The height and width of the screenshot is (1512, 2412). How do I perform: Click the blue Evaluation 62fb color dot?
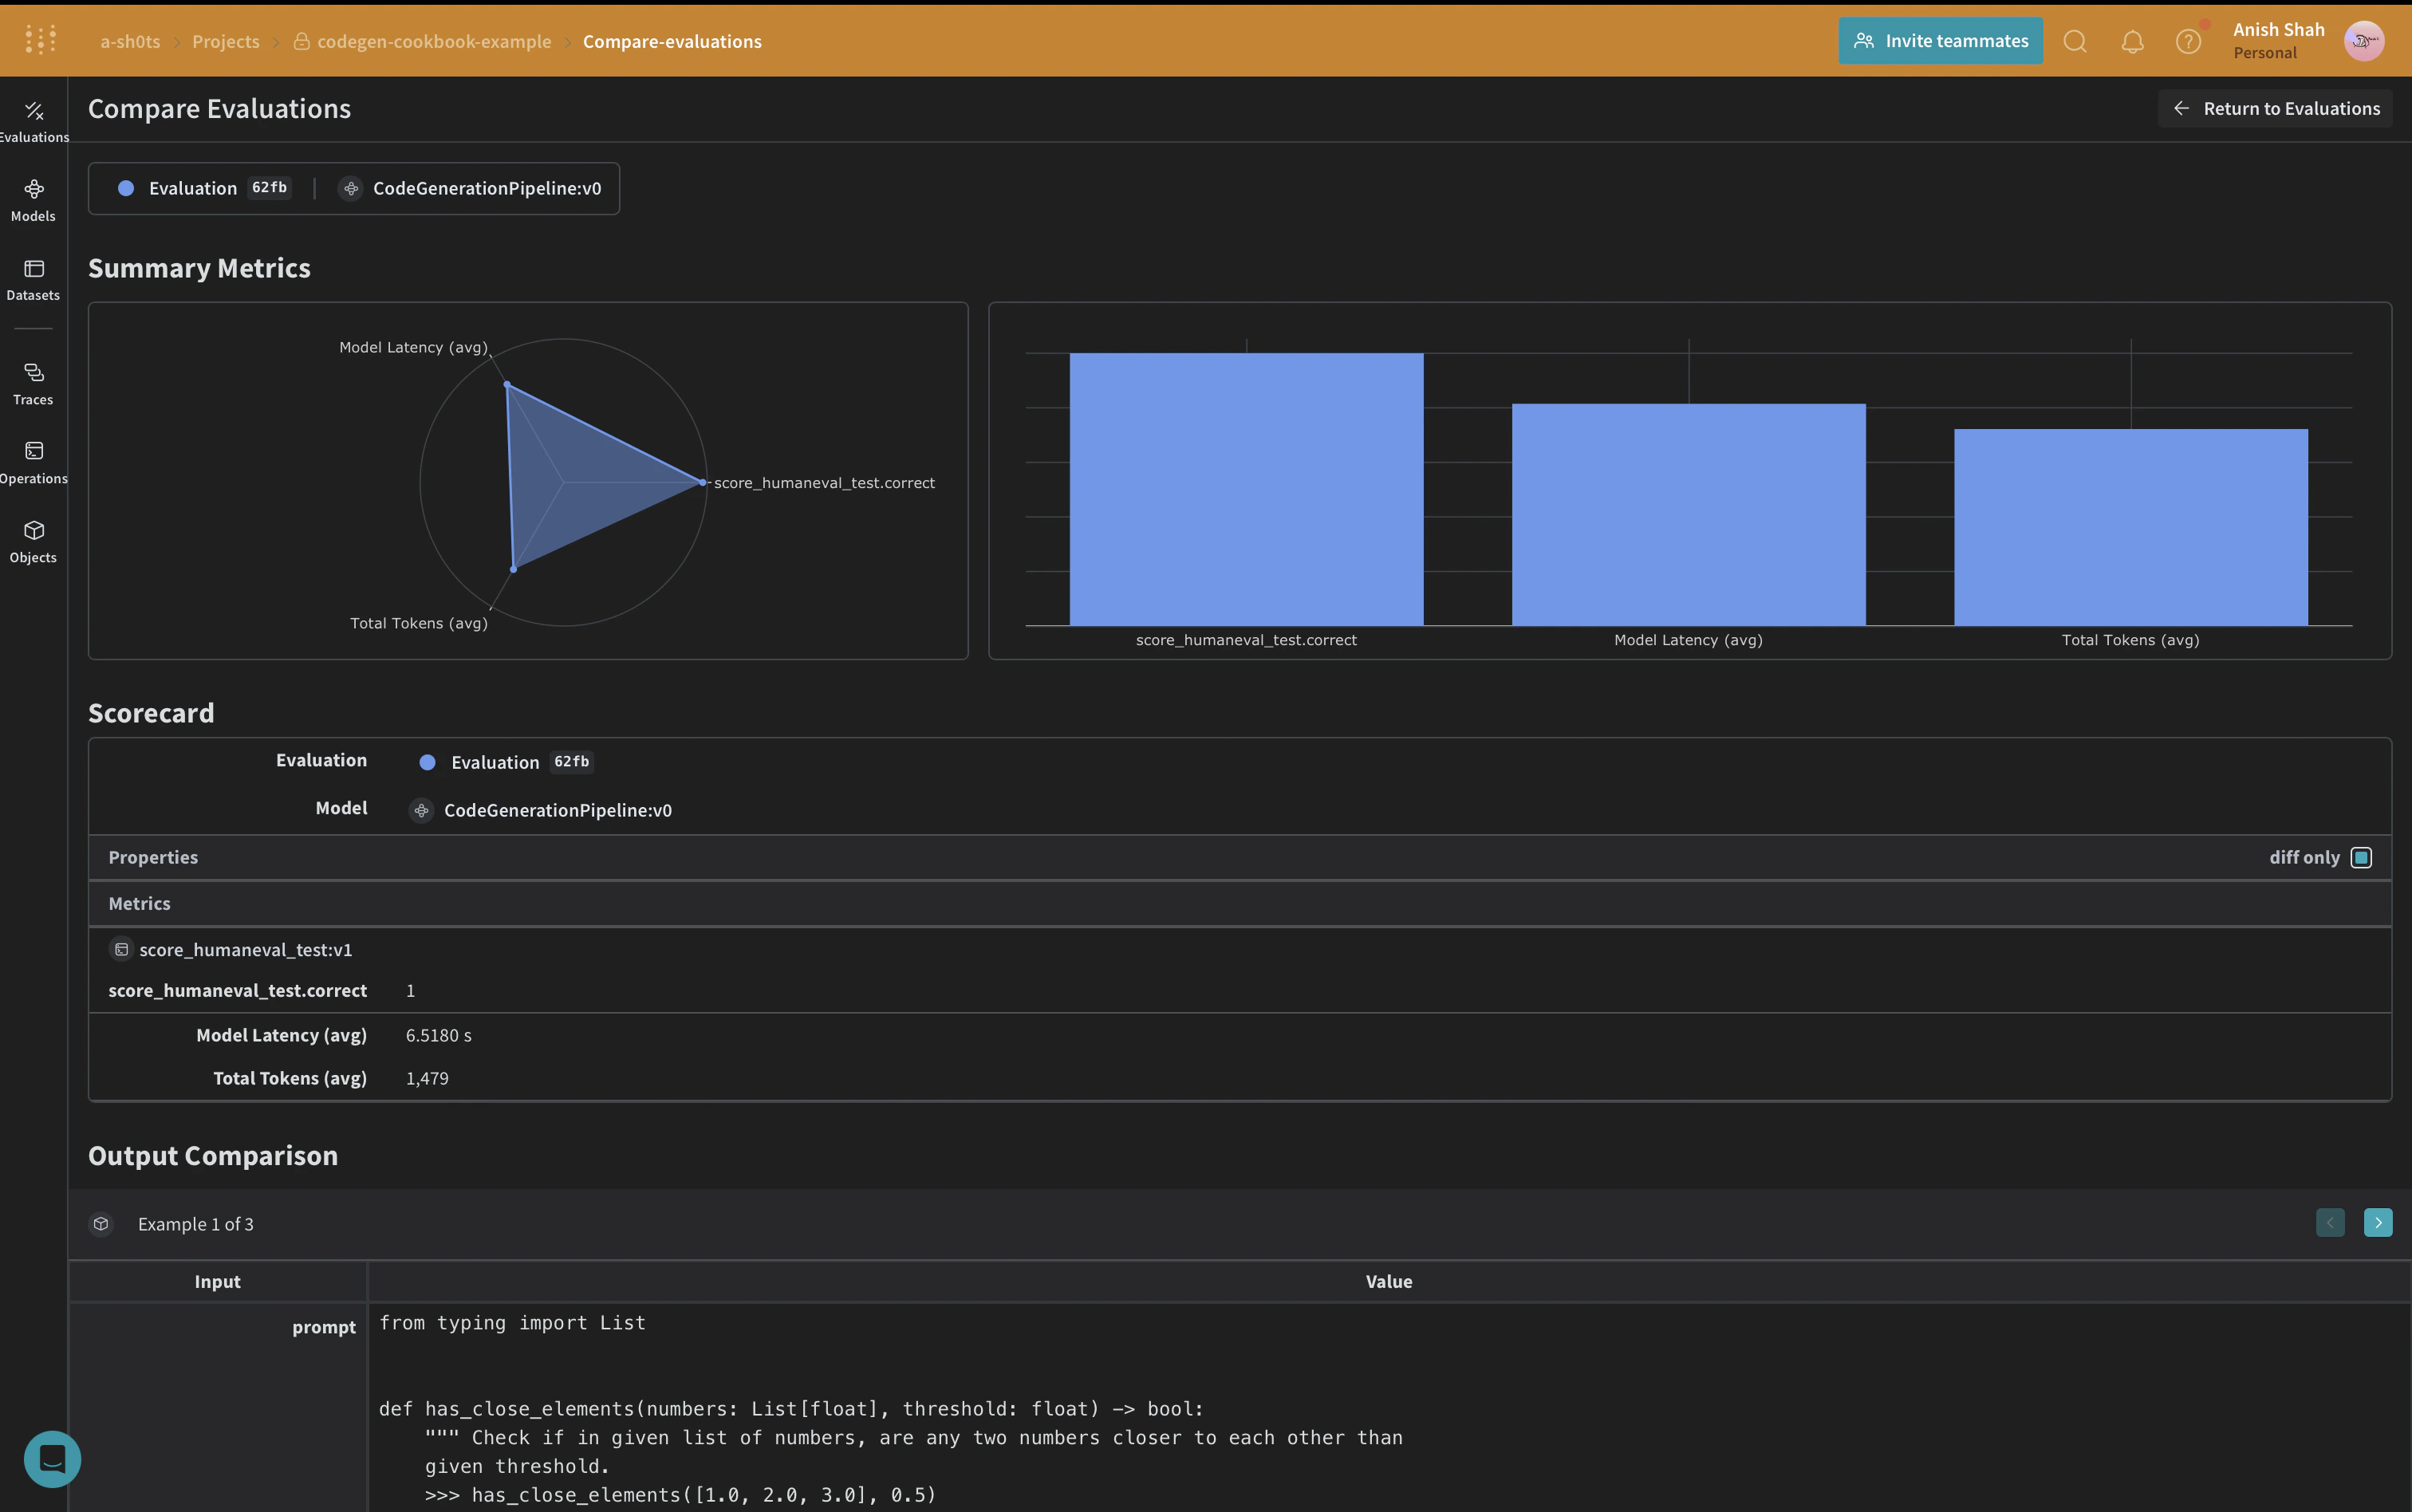click(126, 188)
